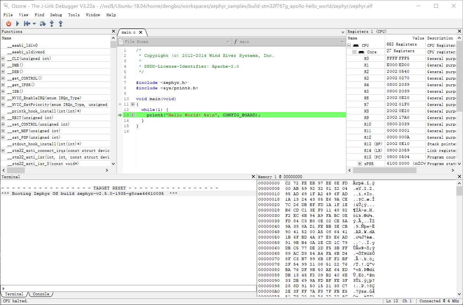Select the __aeabi_ldiv0 function row
This screenshot has width=463, height=305.
point(55,45)
